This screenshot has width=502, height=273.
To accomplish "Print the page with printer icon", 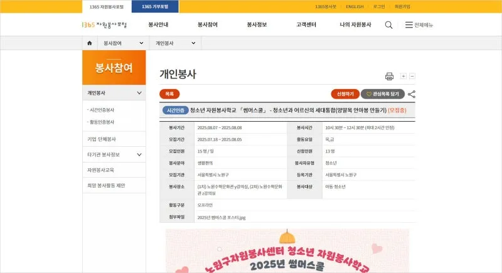I will pos(389,77).
